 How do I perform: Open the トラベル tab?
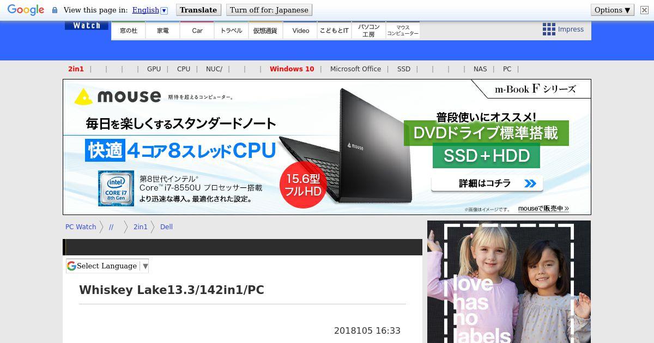(232, 30)
